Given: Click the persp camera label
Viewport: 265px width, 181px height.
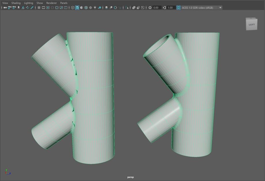Looking at the screenshot, I should click(x=130, y=177).
